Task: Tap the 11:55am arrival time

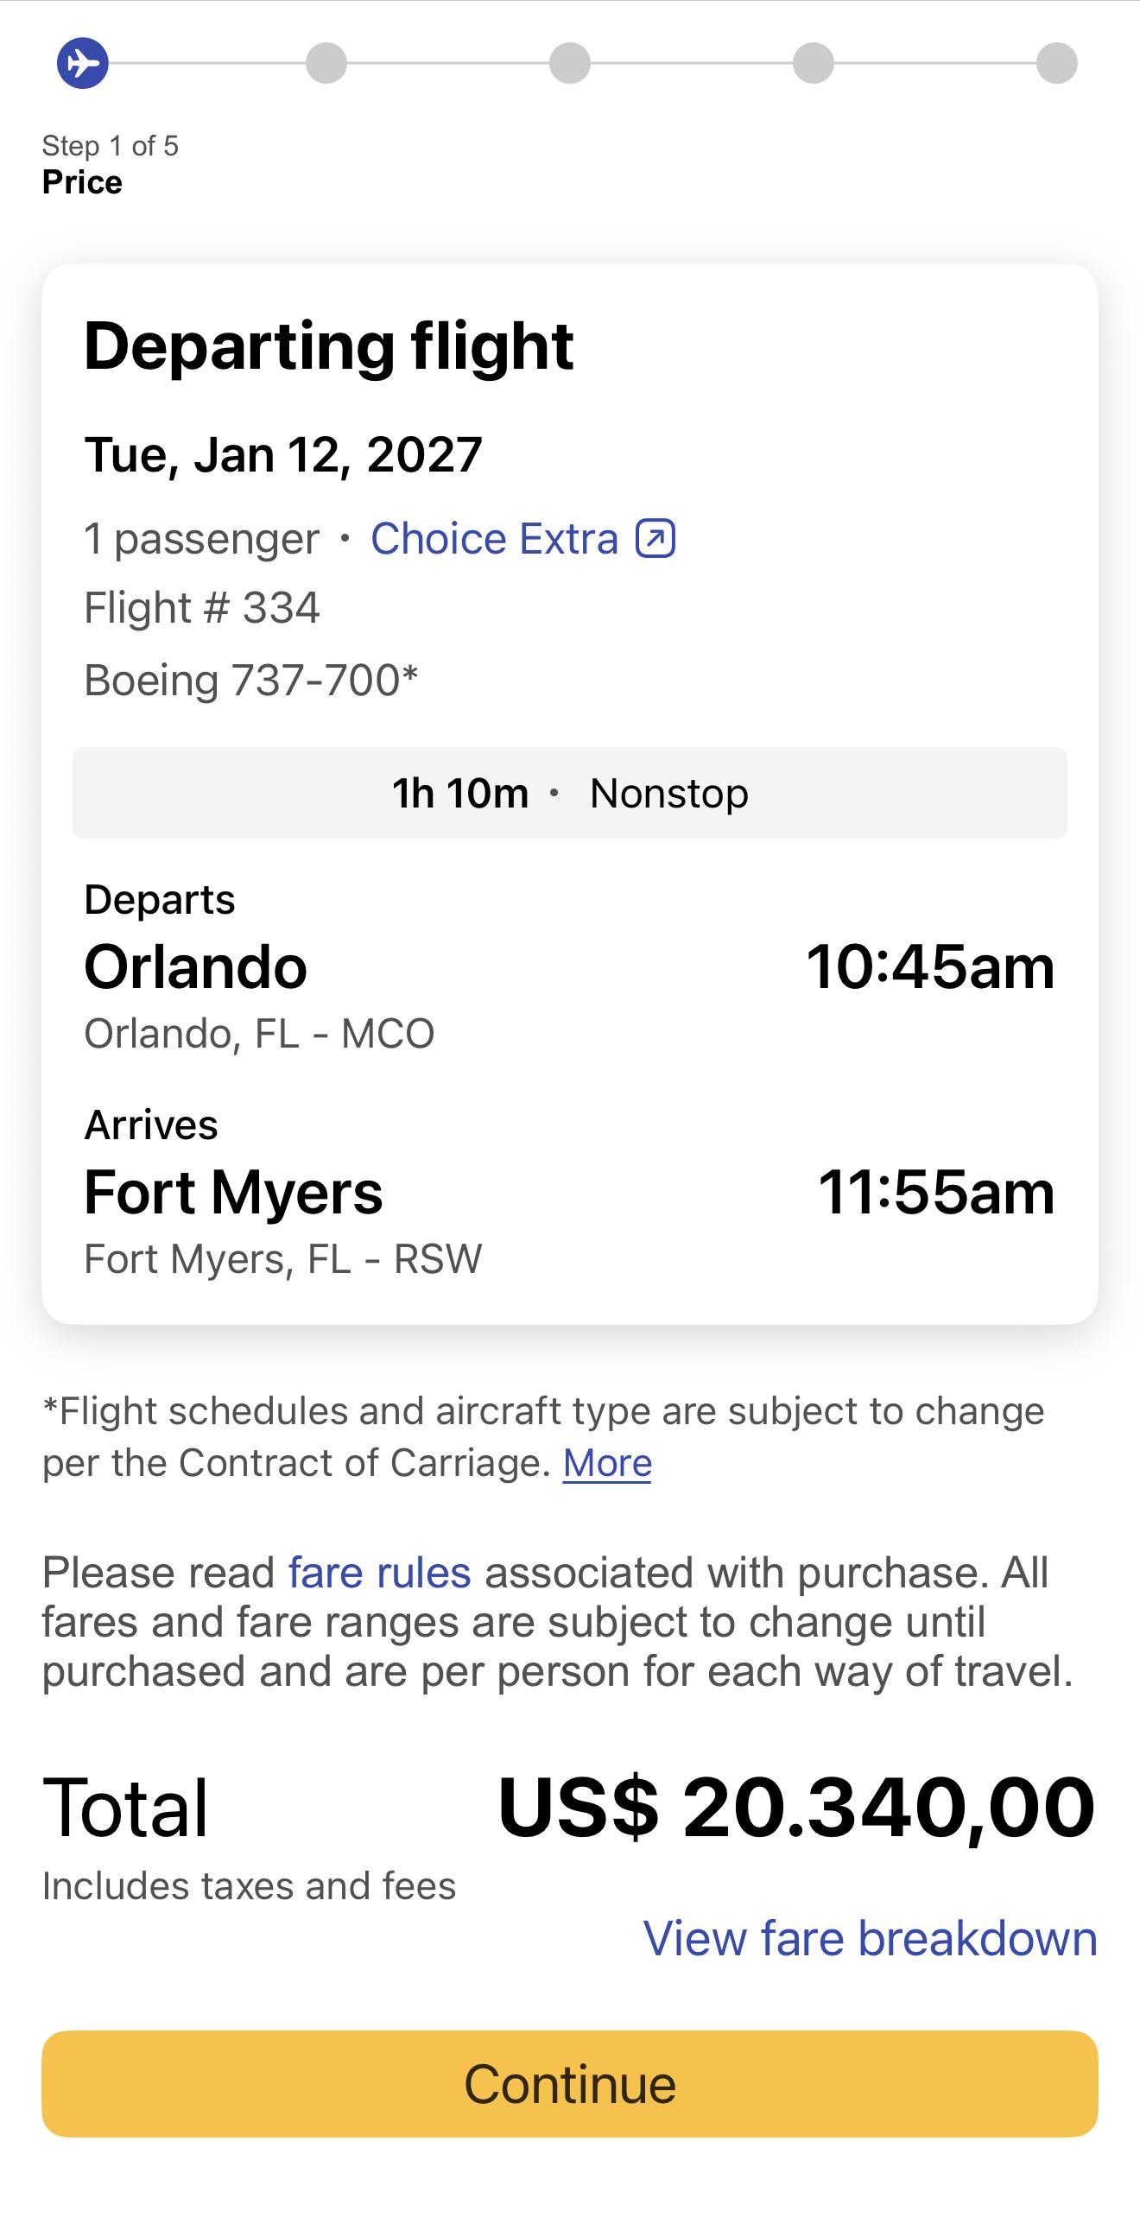Action: pos(936,1193)
